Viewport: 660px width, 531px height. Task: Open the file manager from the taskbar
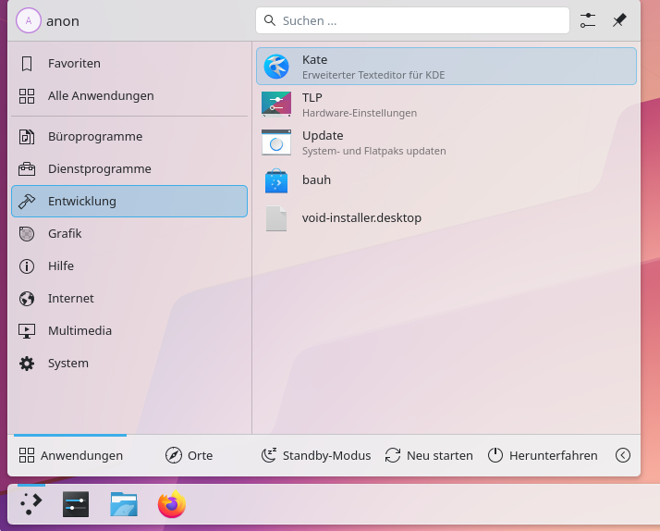coord(124,504)
